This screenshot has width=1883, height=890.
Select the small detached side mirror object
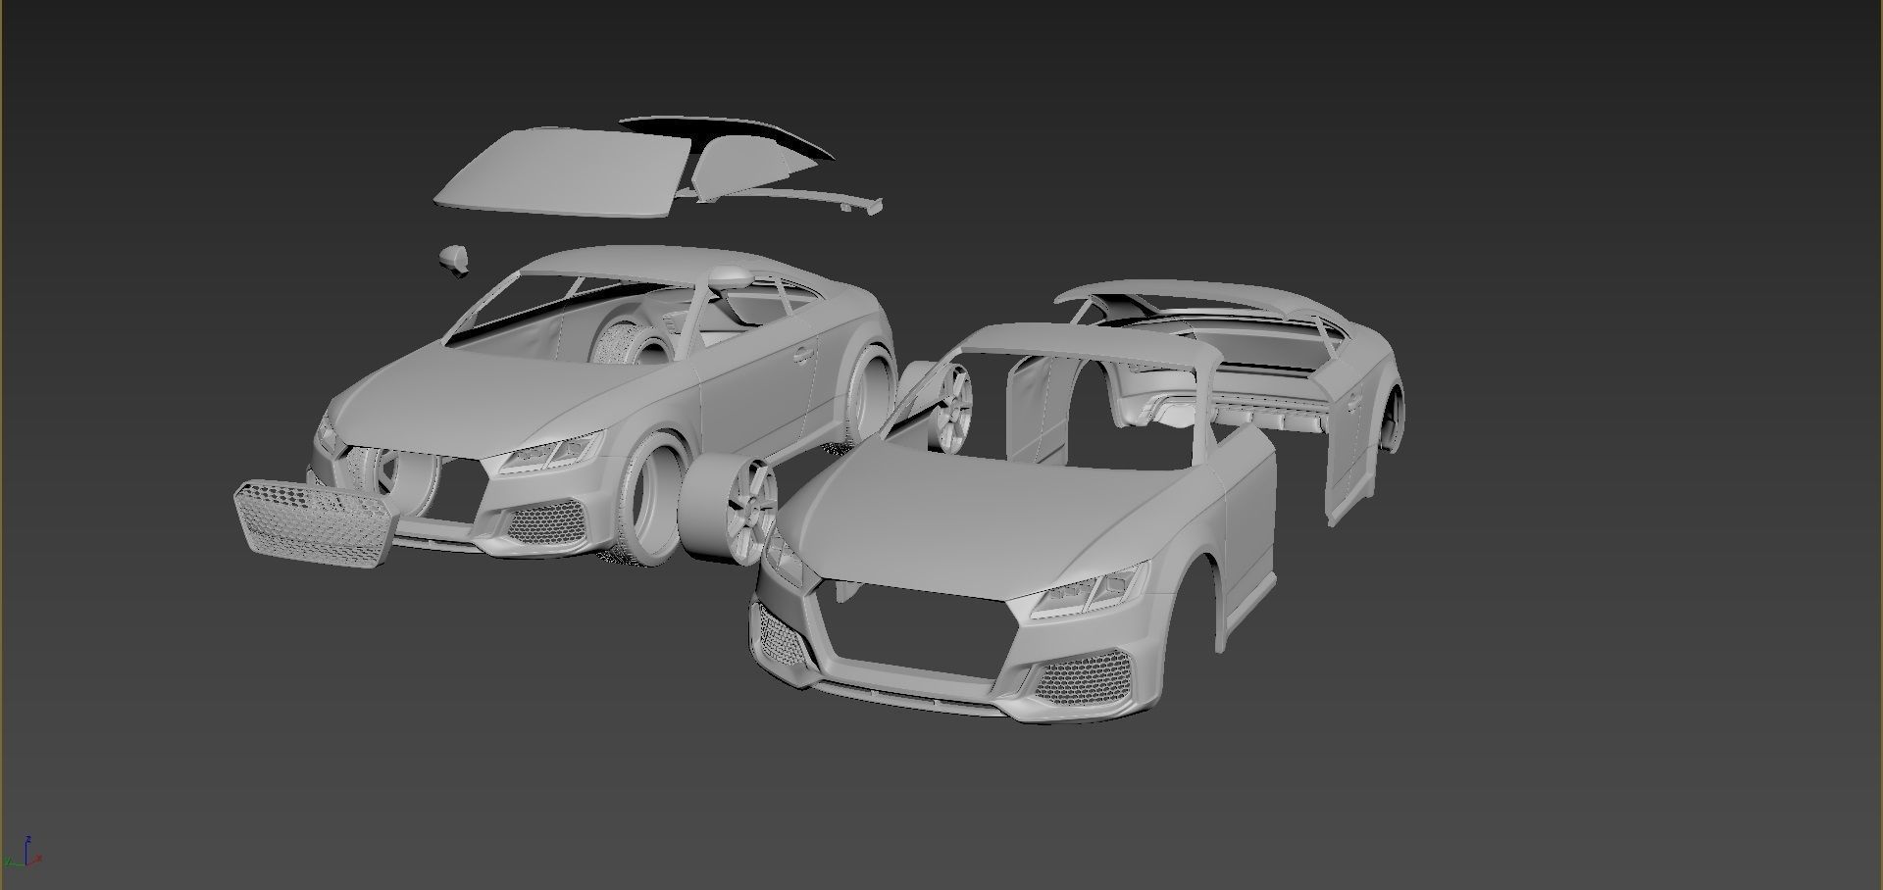(453, 259)
